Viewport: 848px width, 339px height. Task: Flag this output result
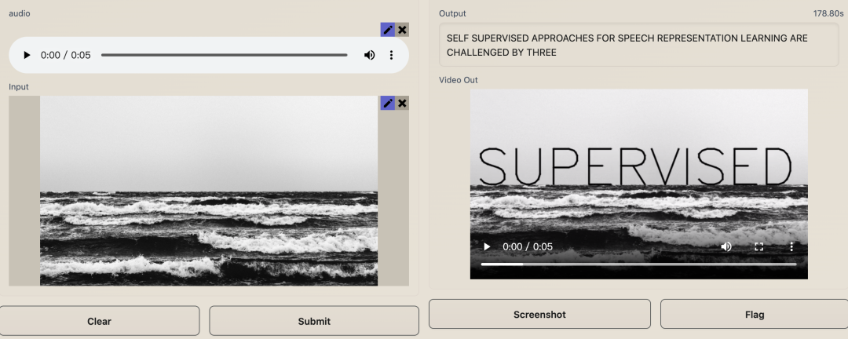pyautogui.click(x=754, y=314)
